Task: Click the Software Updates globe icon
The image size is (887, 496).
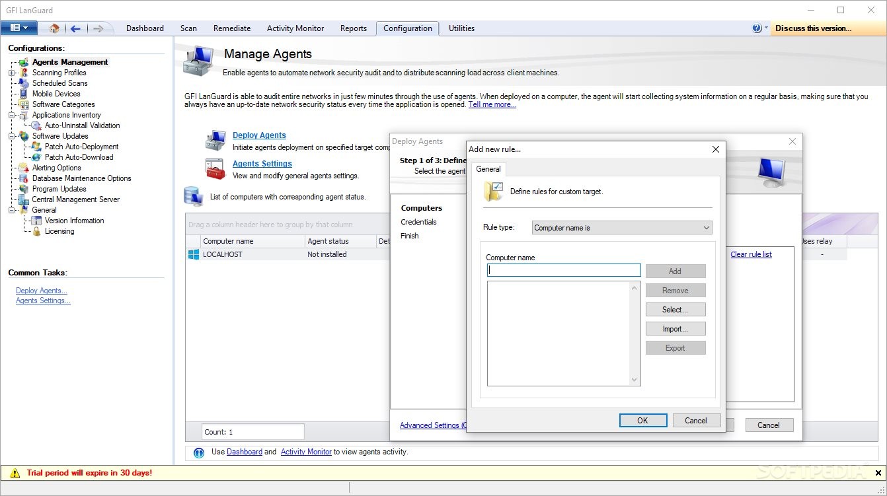Action: [x=24, y=136]
